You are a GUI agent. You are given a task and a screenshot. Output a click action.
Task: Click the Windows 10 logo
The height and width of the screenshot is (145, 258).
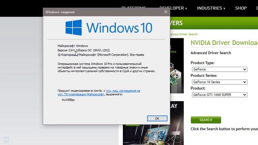[x=109, y=27]
